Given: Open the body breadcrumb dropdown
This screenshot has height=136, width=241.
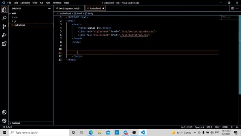Looking at the screenshot, I should [89, 14].
